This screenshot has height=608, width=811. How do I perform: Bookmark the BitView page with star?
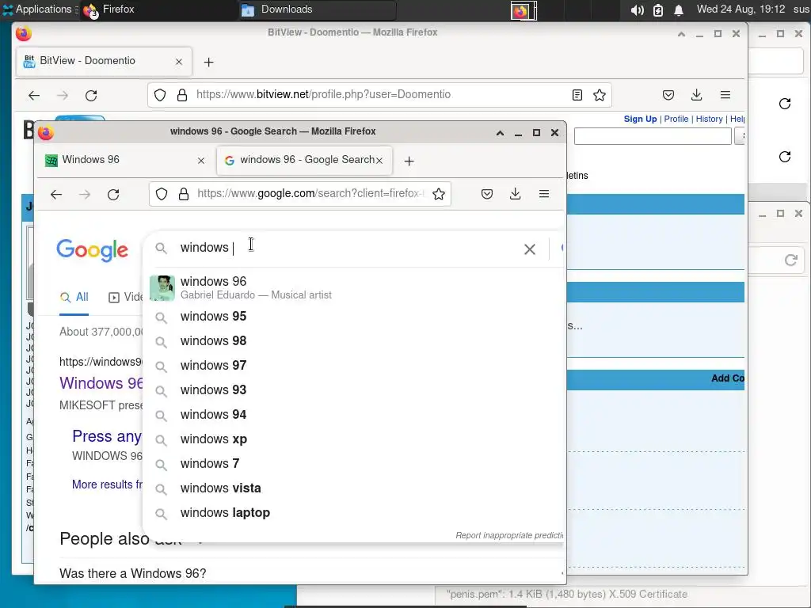pos(600,95)
